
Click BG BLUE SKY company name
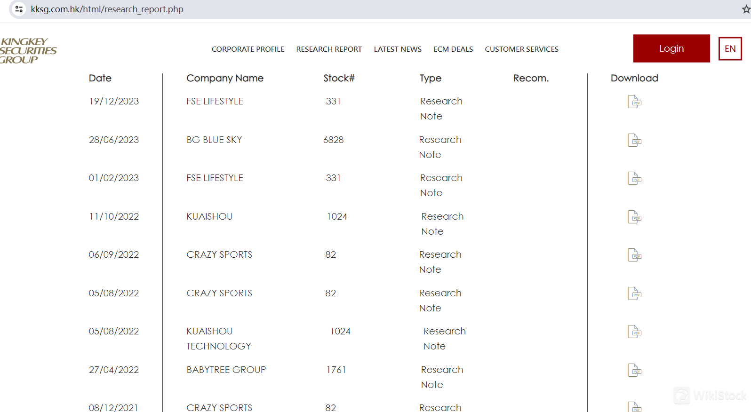pos(214,140)
